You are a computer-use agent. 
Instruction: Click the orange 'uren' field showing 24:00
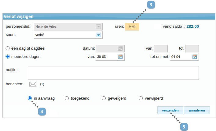pyautogui.click(x=132, y=27)
